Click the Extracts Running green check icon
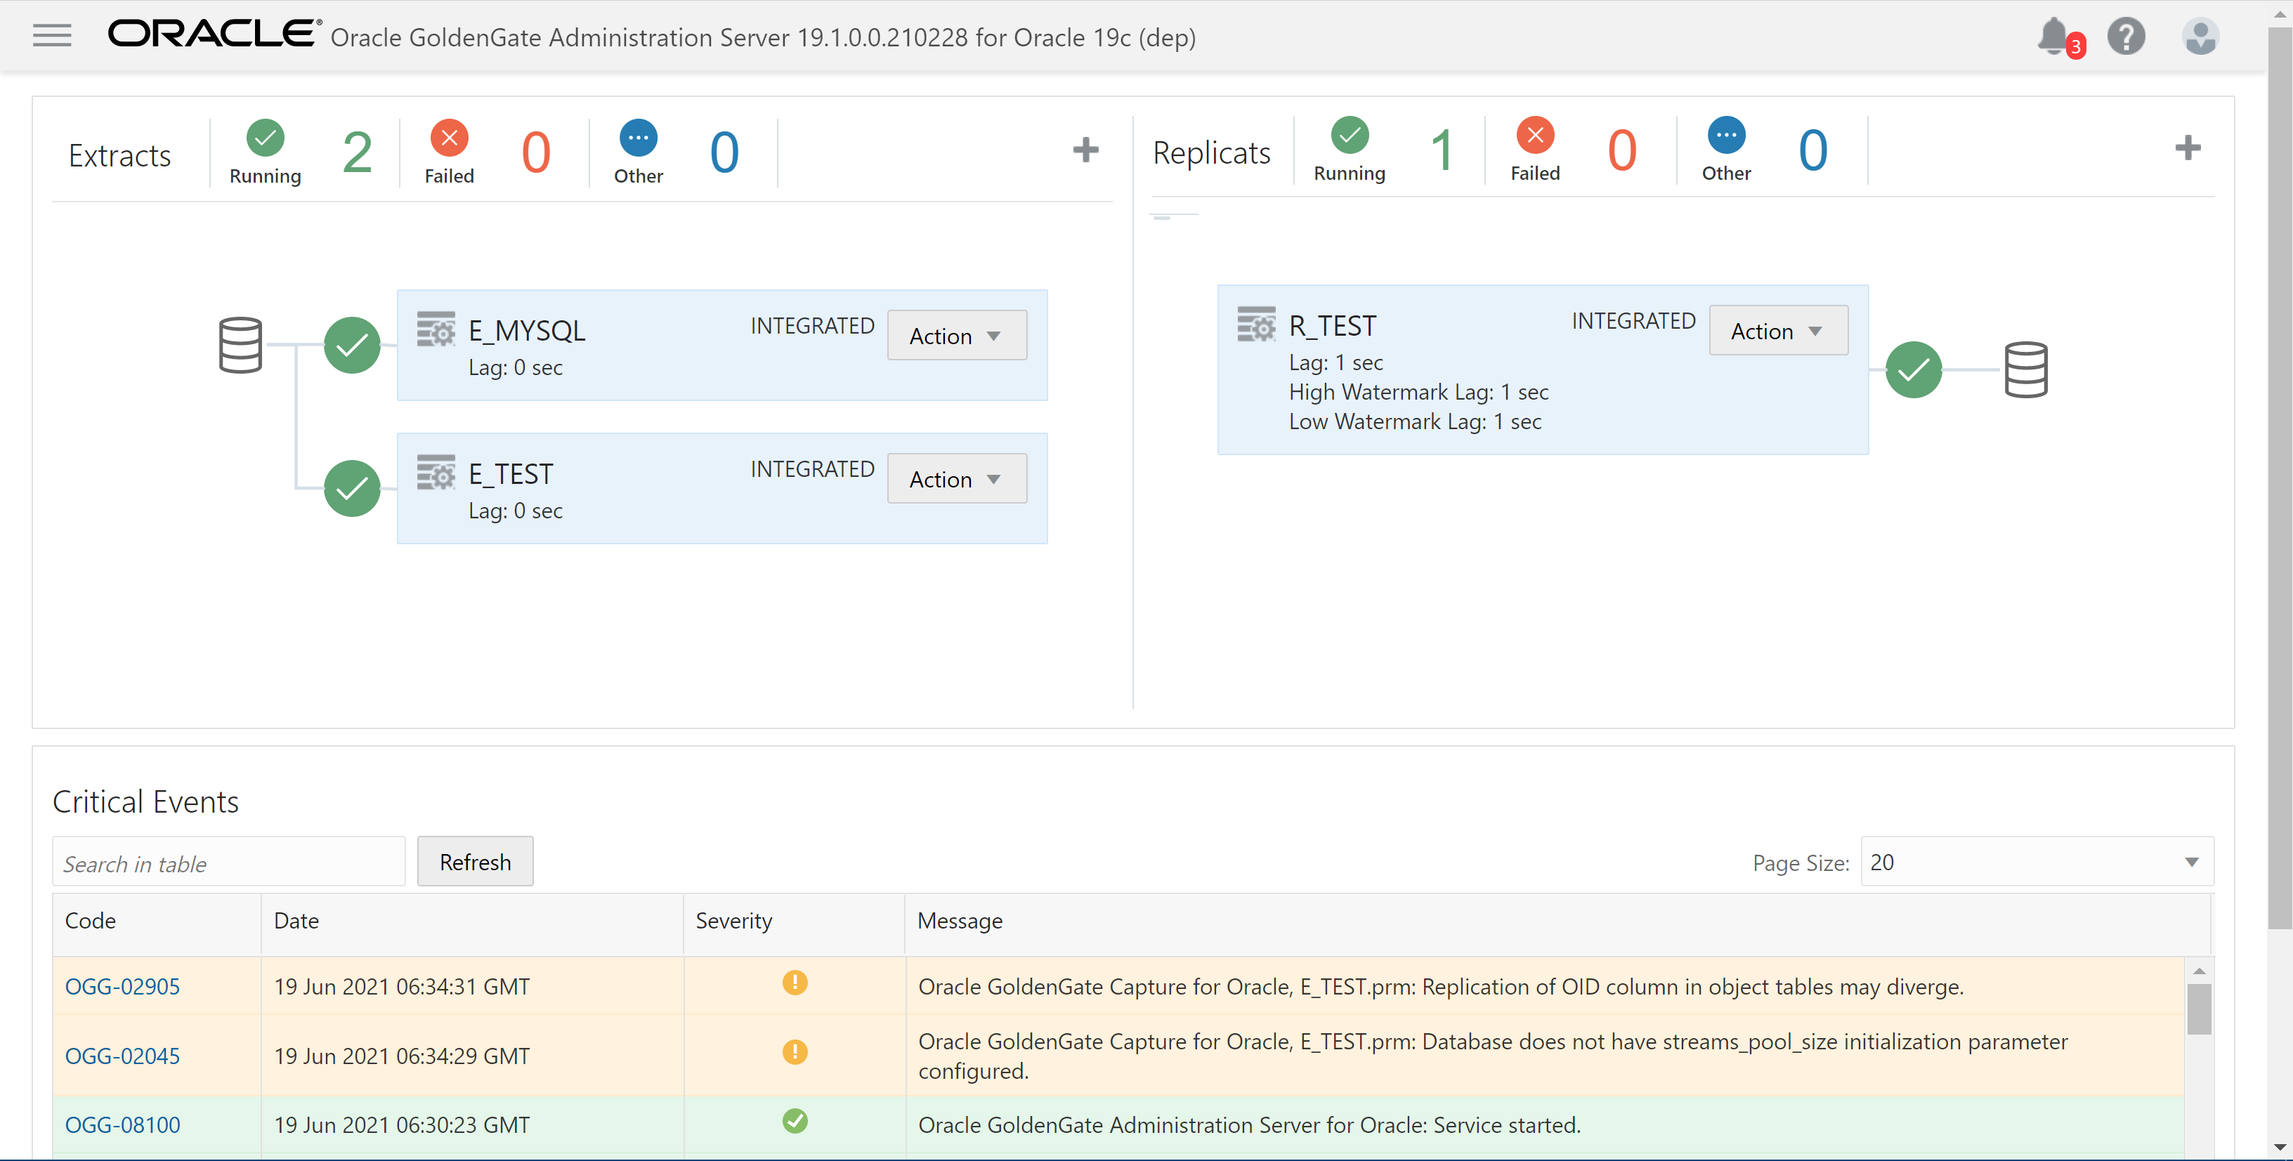The width and height of the screenshot is (2293, 1161). tap(266, 138)
